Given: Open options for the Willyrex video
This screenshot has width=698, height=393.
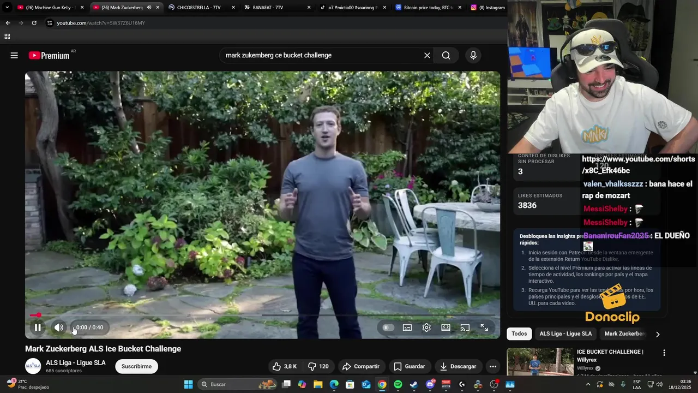Looking at the screenshot, I should (664, 353).
